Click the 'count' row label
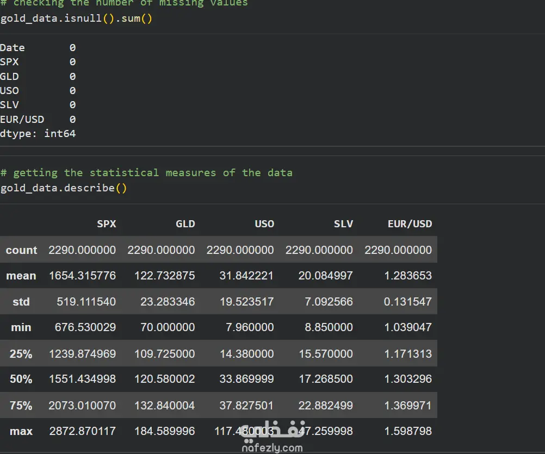This screenshot has height=454, width=545. click(22, 250)
